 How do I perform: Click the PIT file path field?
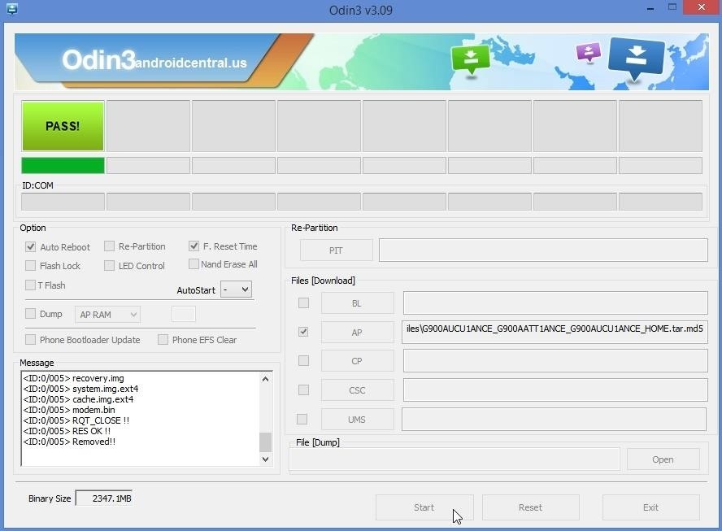543,250
